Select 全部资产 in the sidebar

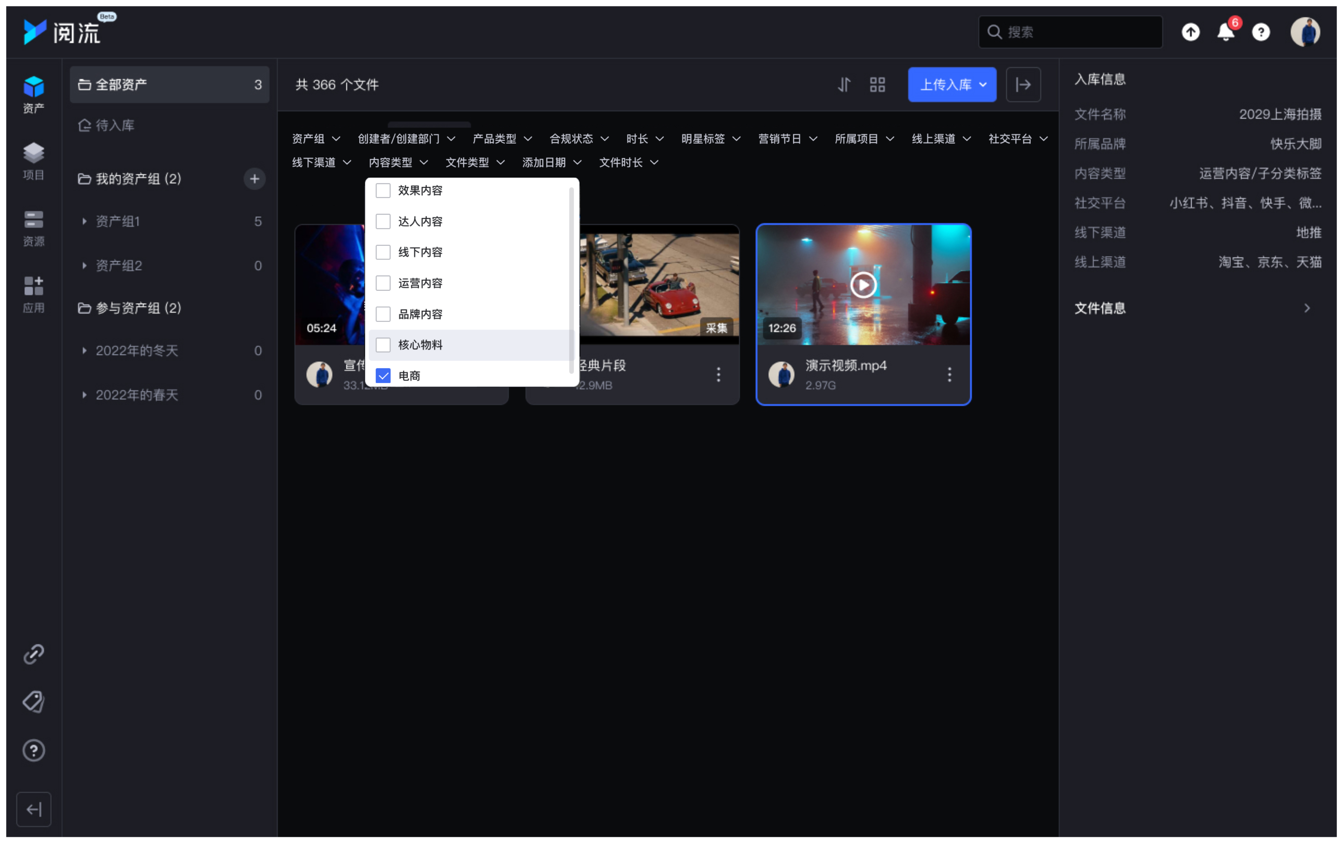[x=170, y=85]
